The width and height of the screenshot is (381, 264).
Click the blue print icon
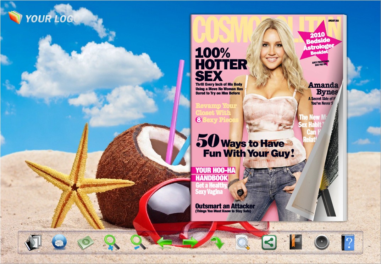pos(59,242)
